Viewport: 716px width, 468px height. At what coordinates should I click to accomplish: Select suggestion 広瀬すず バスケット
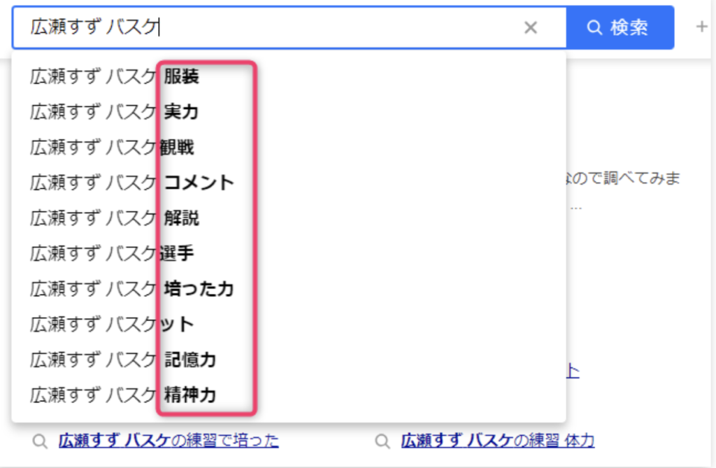(x=113, y=324)
